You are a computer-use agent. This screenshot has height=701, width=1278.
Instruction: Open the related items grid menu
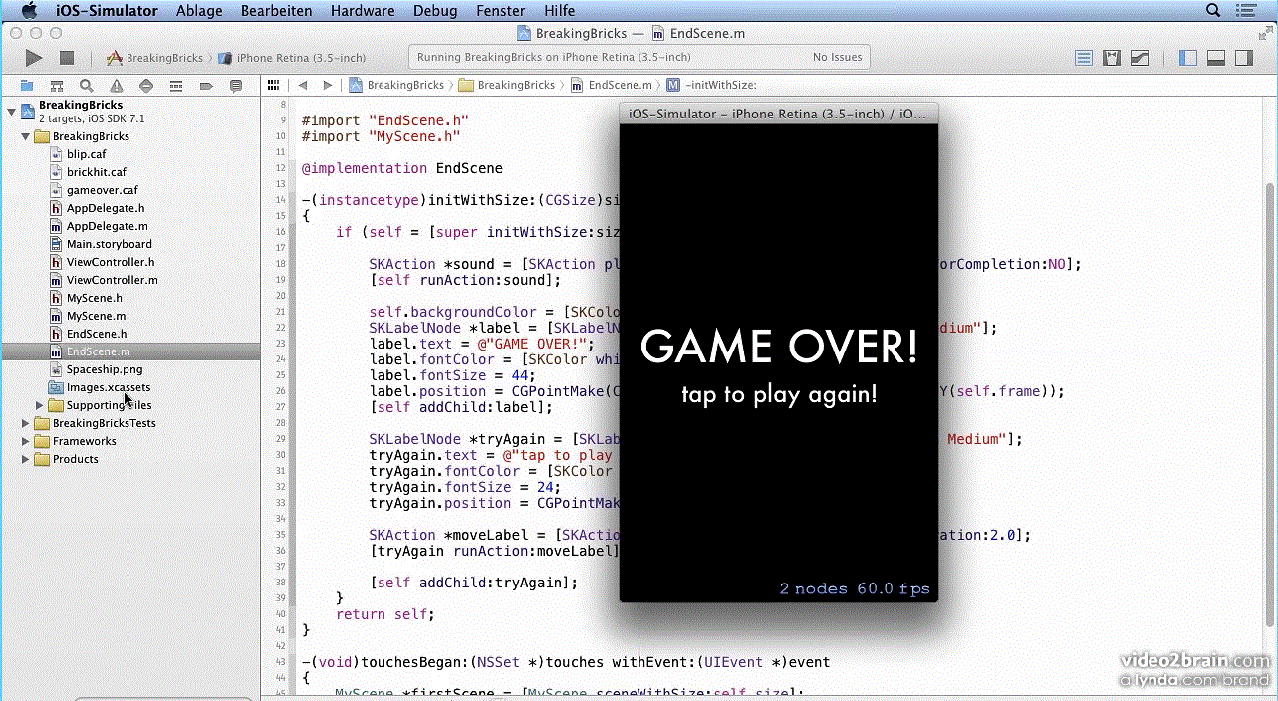point(275,85)
